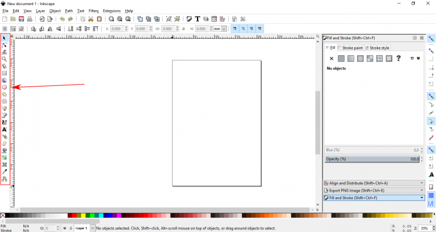Expand the Align and Distribute panel

[374, 183]
